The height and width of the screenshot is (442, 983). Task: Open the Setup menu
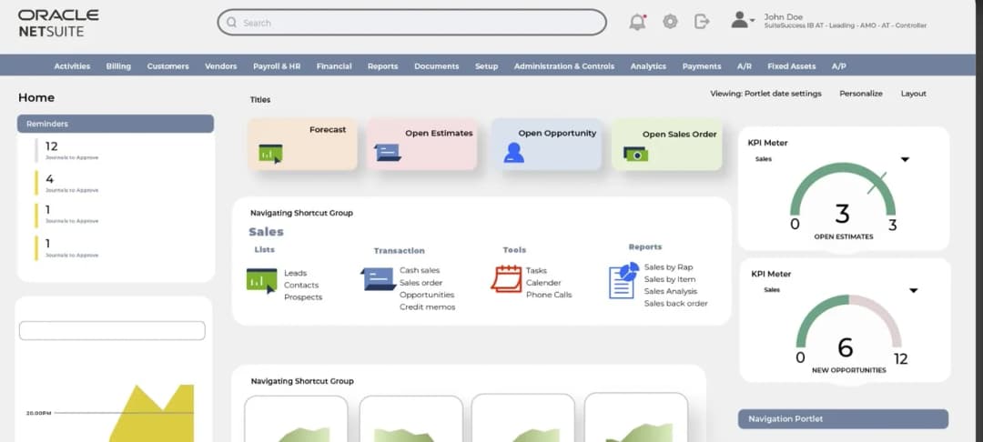(x=486, y=65)
